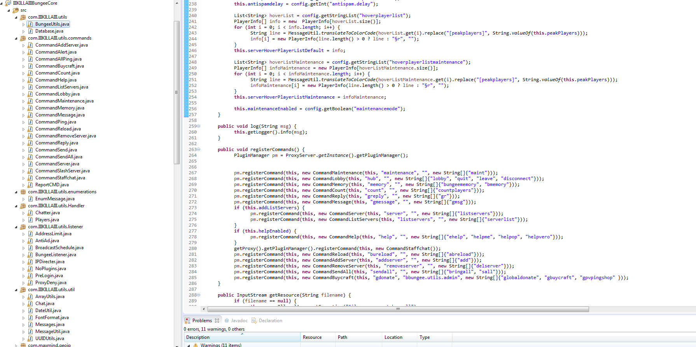Click the CommandMaintenance.java file icon
This screenshot has height=347, width=696.
30,101
